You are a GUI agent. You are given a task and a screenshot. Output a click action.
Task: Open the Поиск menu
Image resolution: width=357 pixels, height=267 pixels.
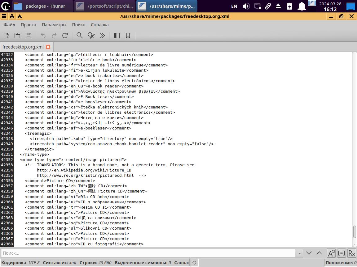(x=78, y=25)
